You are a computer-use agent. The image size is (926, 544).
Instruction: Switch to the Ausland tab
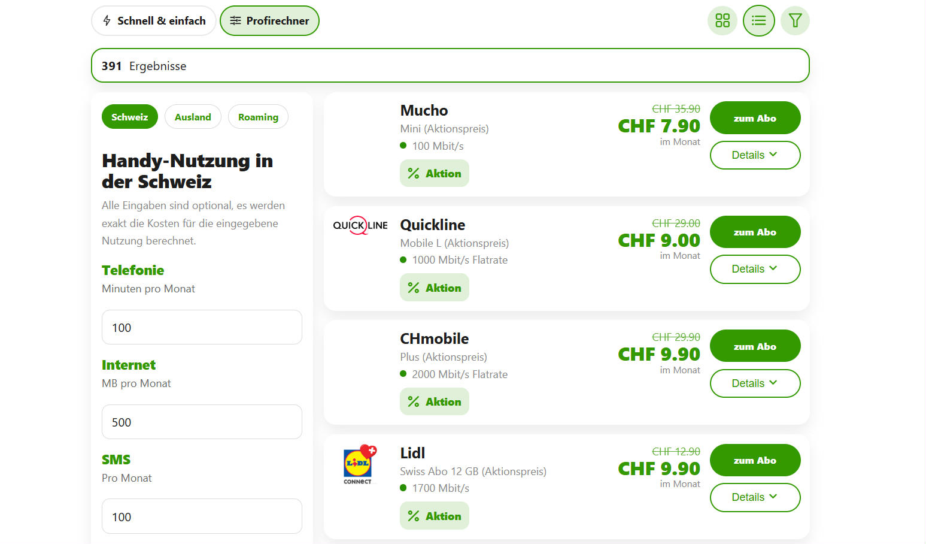click(x=193, y=117)
